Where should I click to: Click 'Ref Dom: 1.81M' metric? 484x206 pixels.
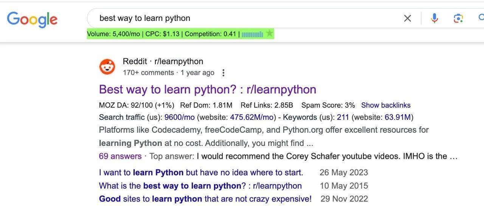tap(206, 105)
